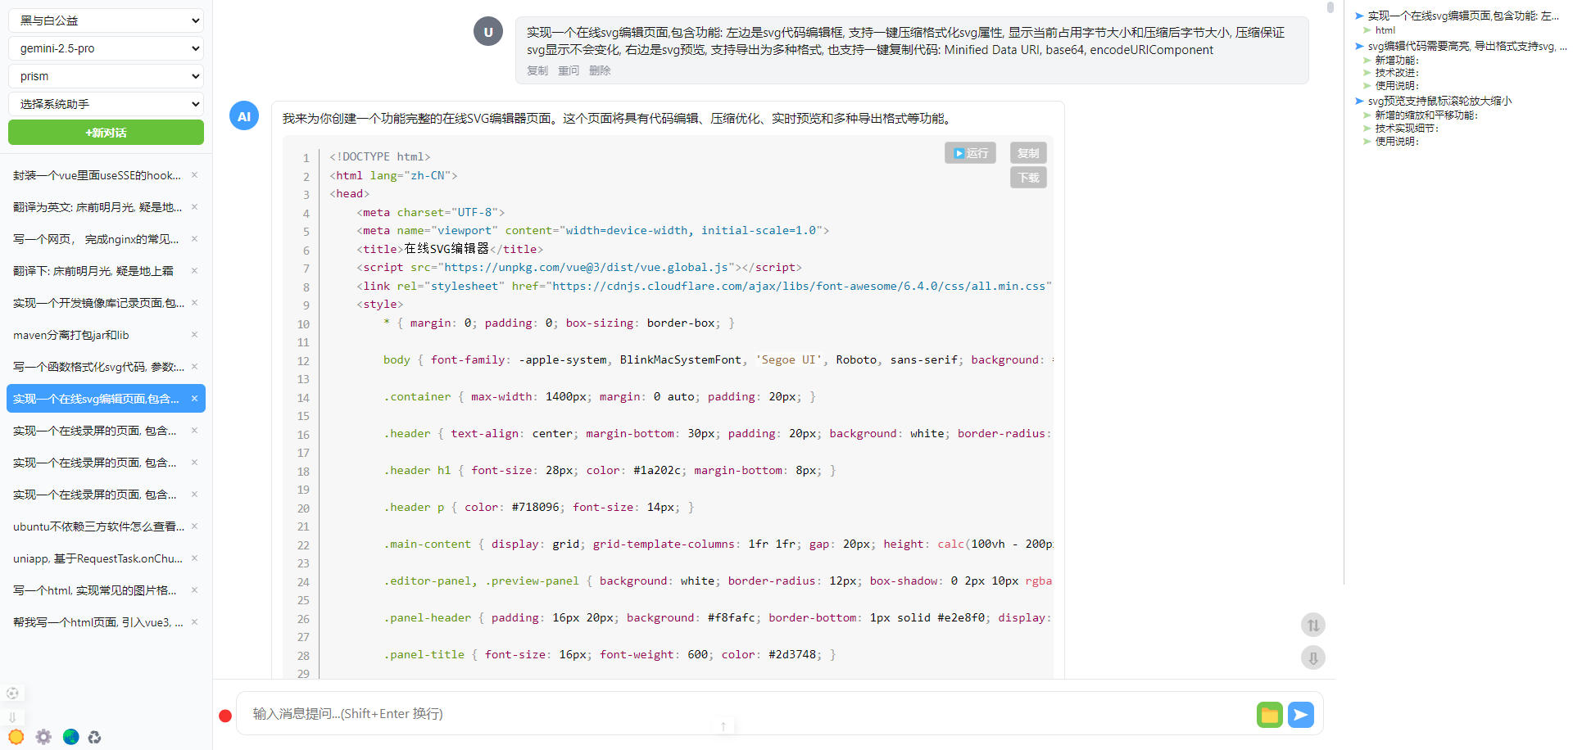Screen dimensions: 1573x750
Task: Delete the '写一个网页, 完成nginx的常见' chat
Action: (194, 239)
